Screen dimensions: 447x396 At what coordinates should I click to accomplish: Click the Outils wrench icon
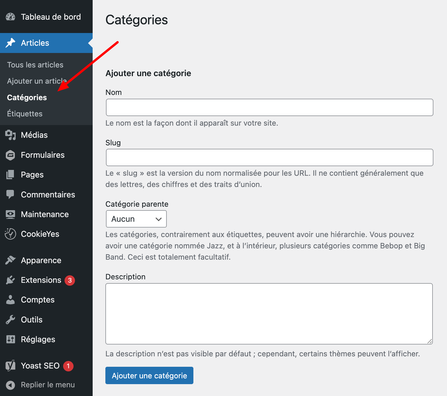[10, 319]
